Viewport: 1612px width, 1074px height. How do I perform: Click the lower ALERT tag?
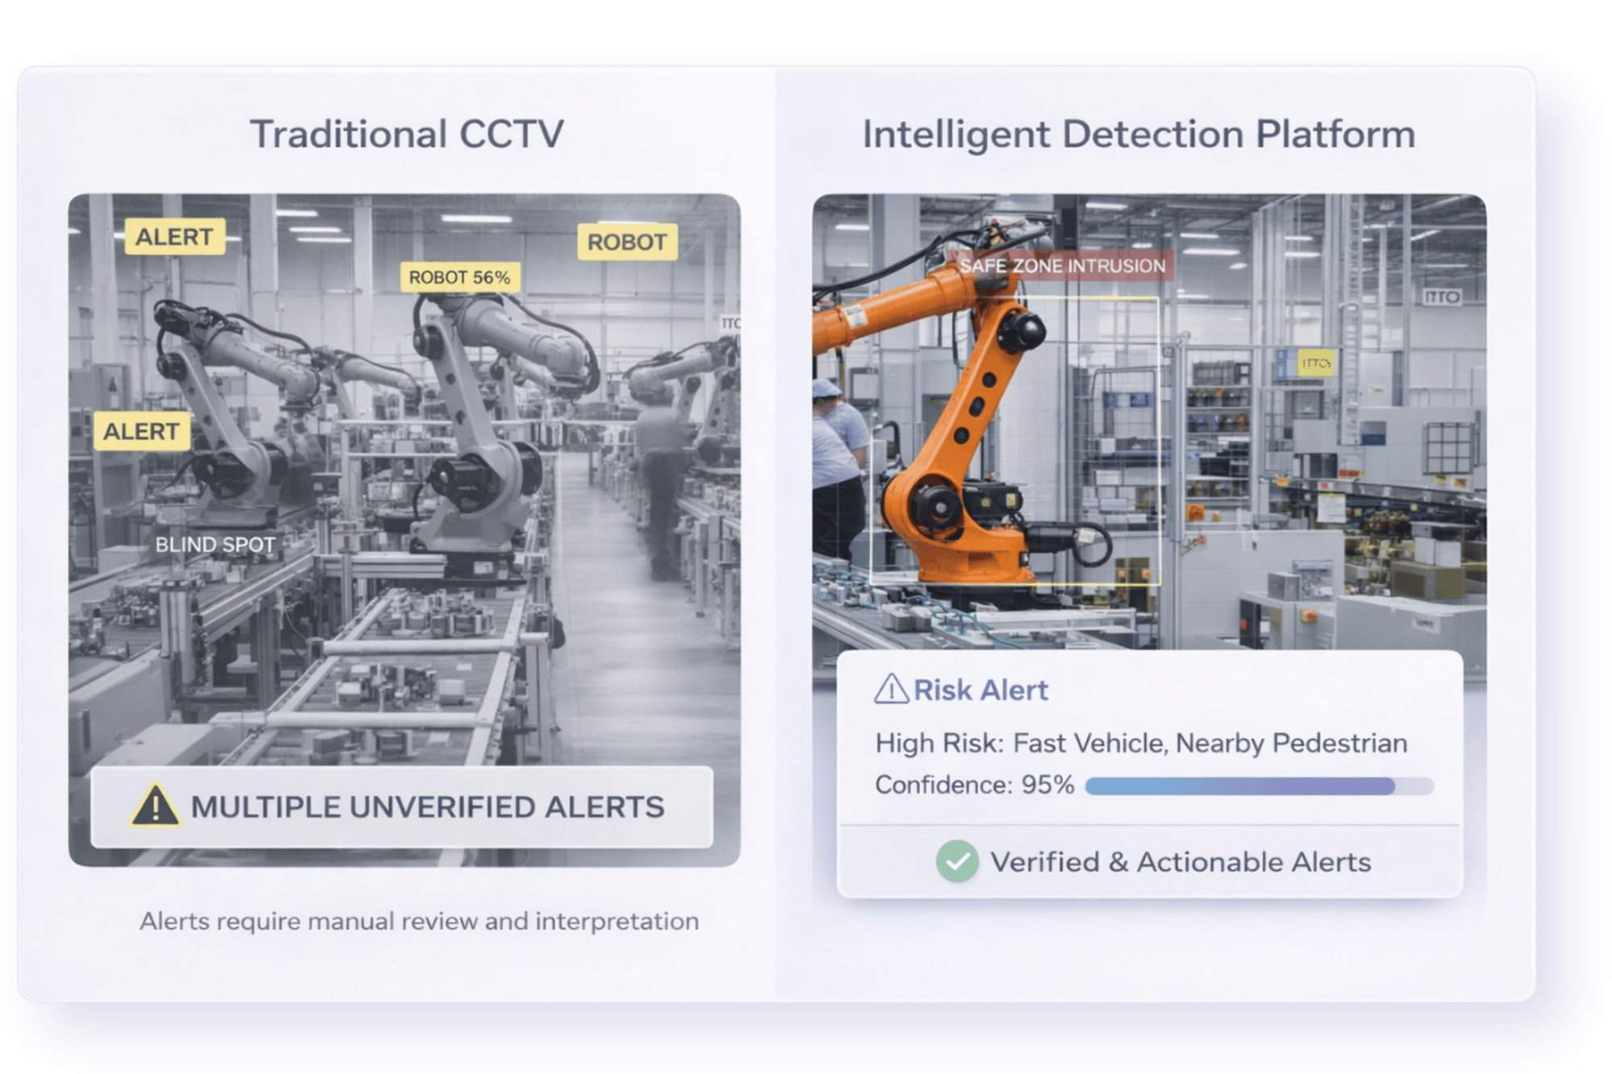[142, 431]
